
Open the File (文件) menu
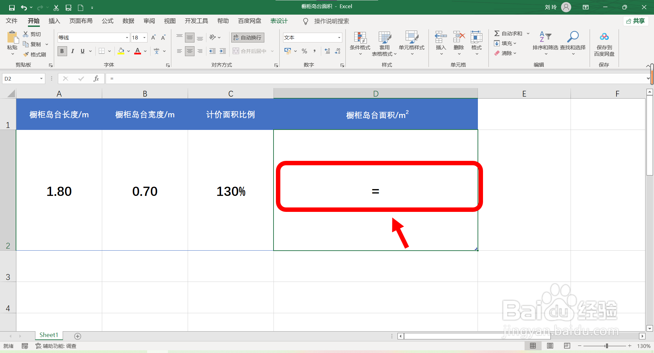point(12,21)
